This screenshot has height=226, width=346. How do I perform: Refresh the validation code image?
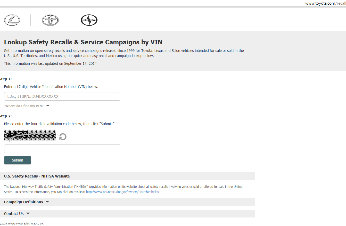[63, 137]
